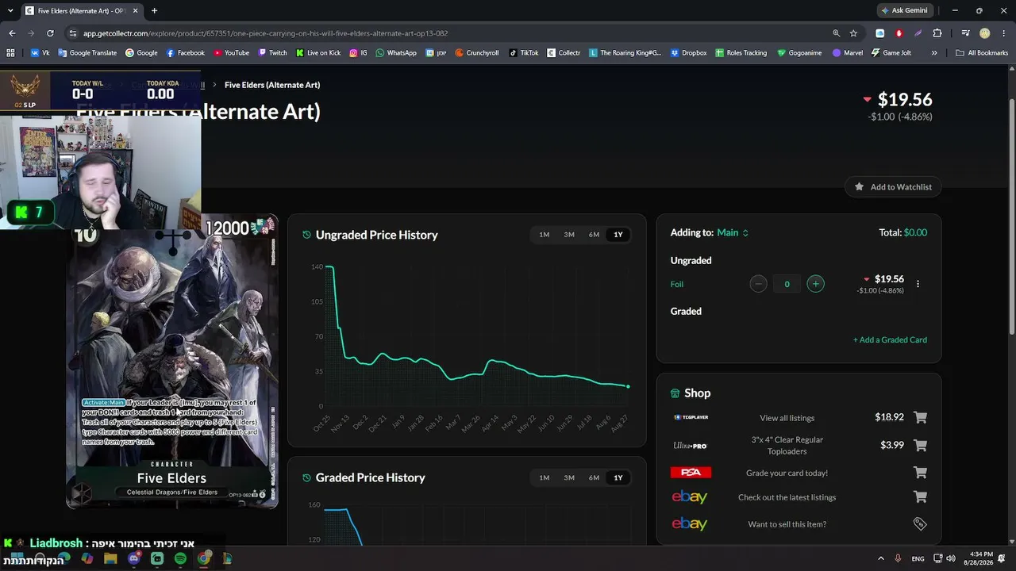
Task: Open the Dropbox bookmark
Action: [688, 53]
